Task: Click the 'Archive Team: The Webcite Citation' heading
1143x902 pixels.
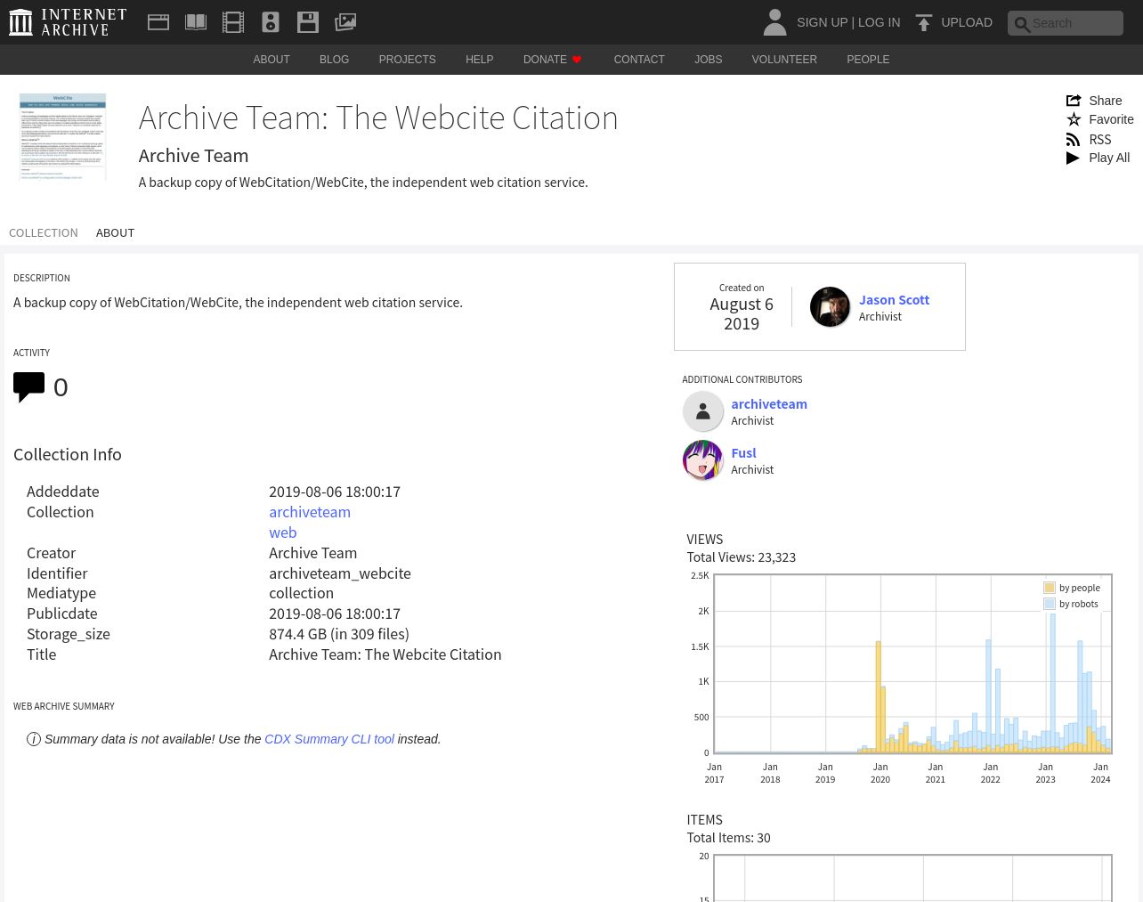Action: tap(378, 118)
